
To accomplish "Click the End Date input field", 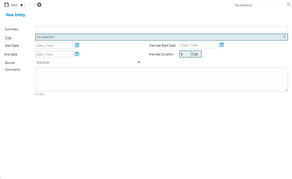I will tap(54, 54).
